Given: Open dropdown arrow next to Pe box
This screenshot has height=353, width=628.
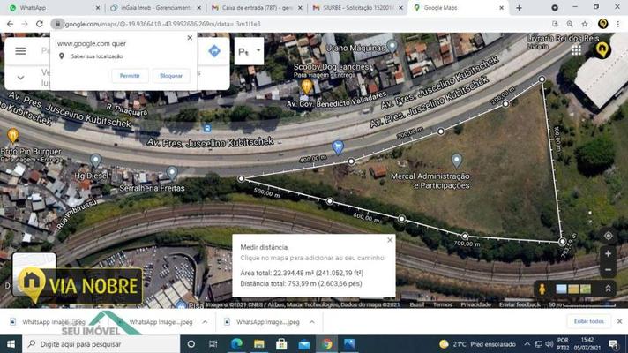Looking at the screenshot, I should [x=258, y=50].
